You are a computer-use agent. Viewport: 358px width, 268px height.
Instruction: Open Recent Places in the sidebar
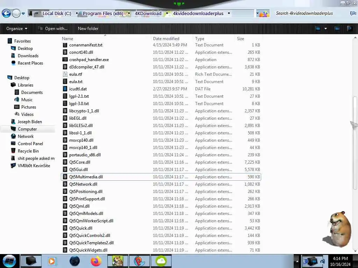point(30,63)
